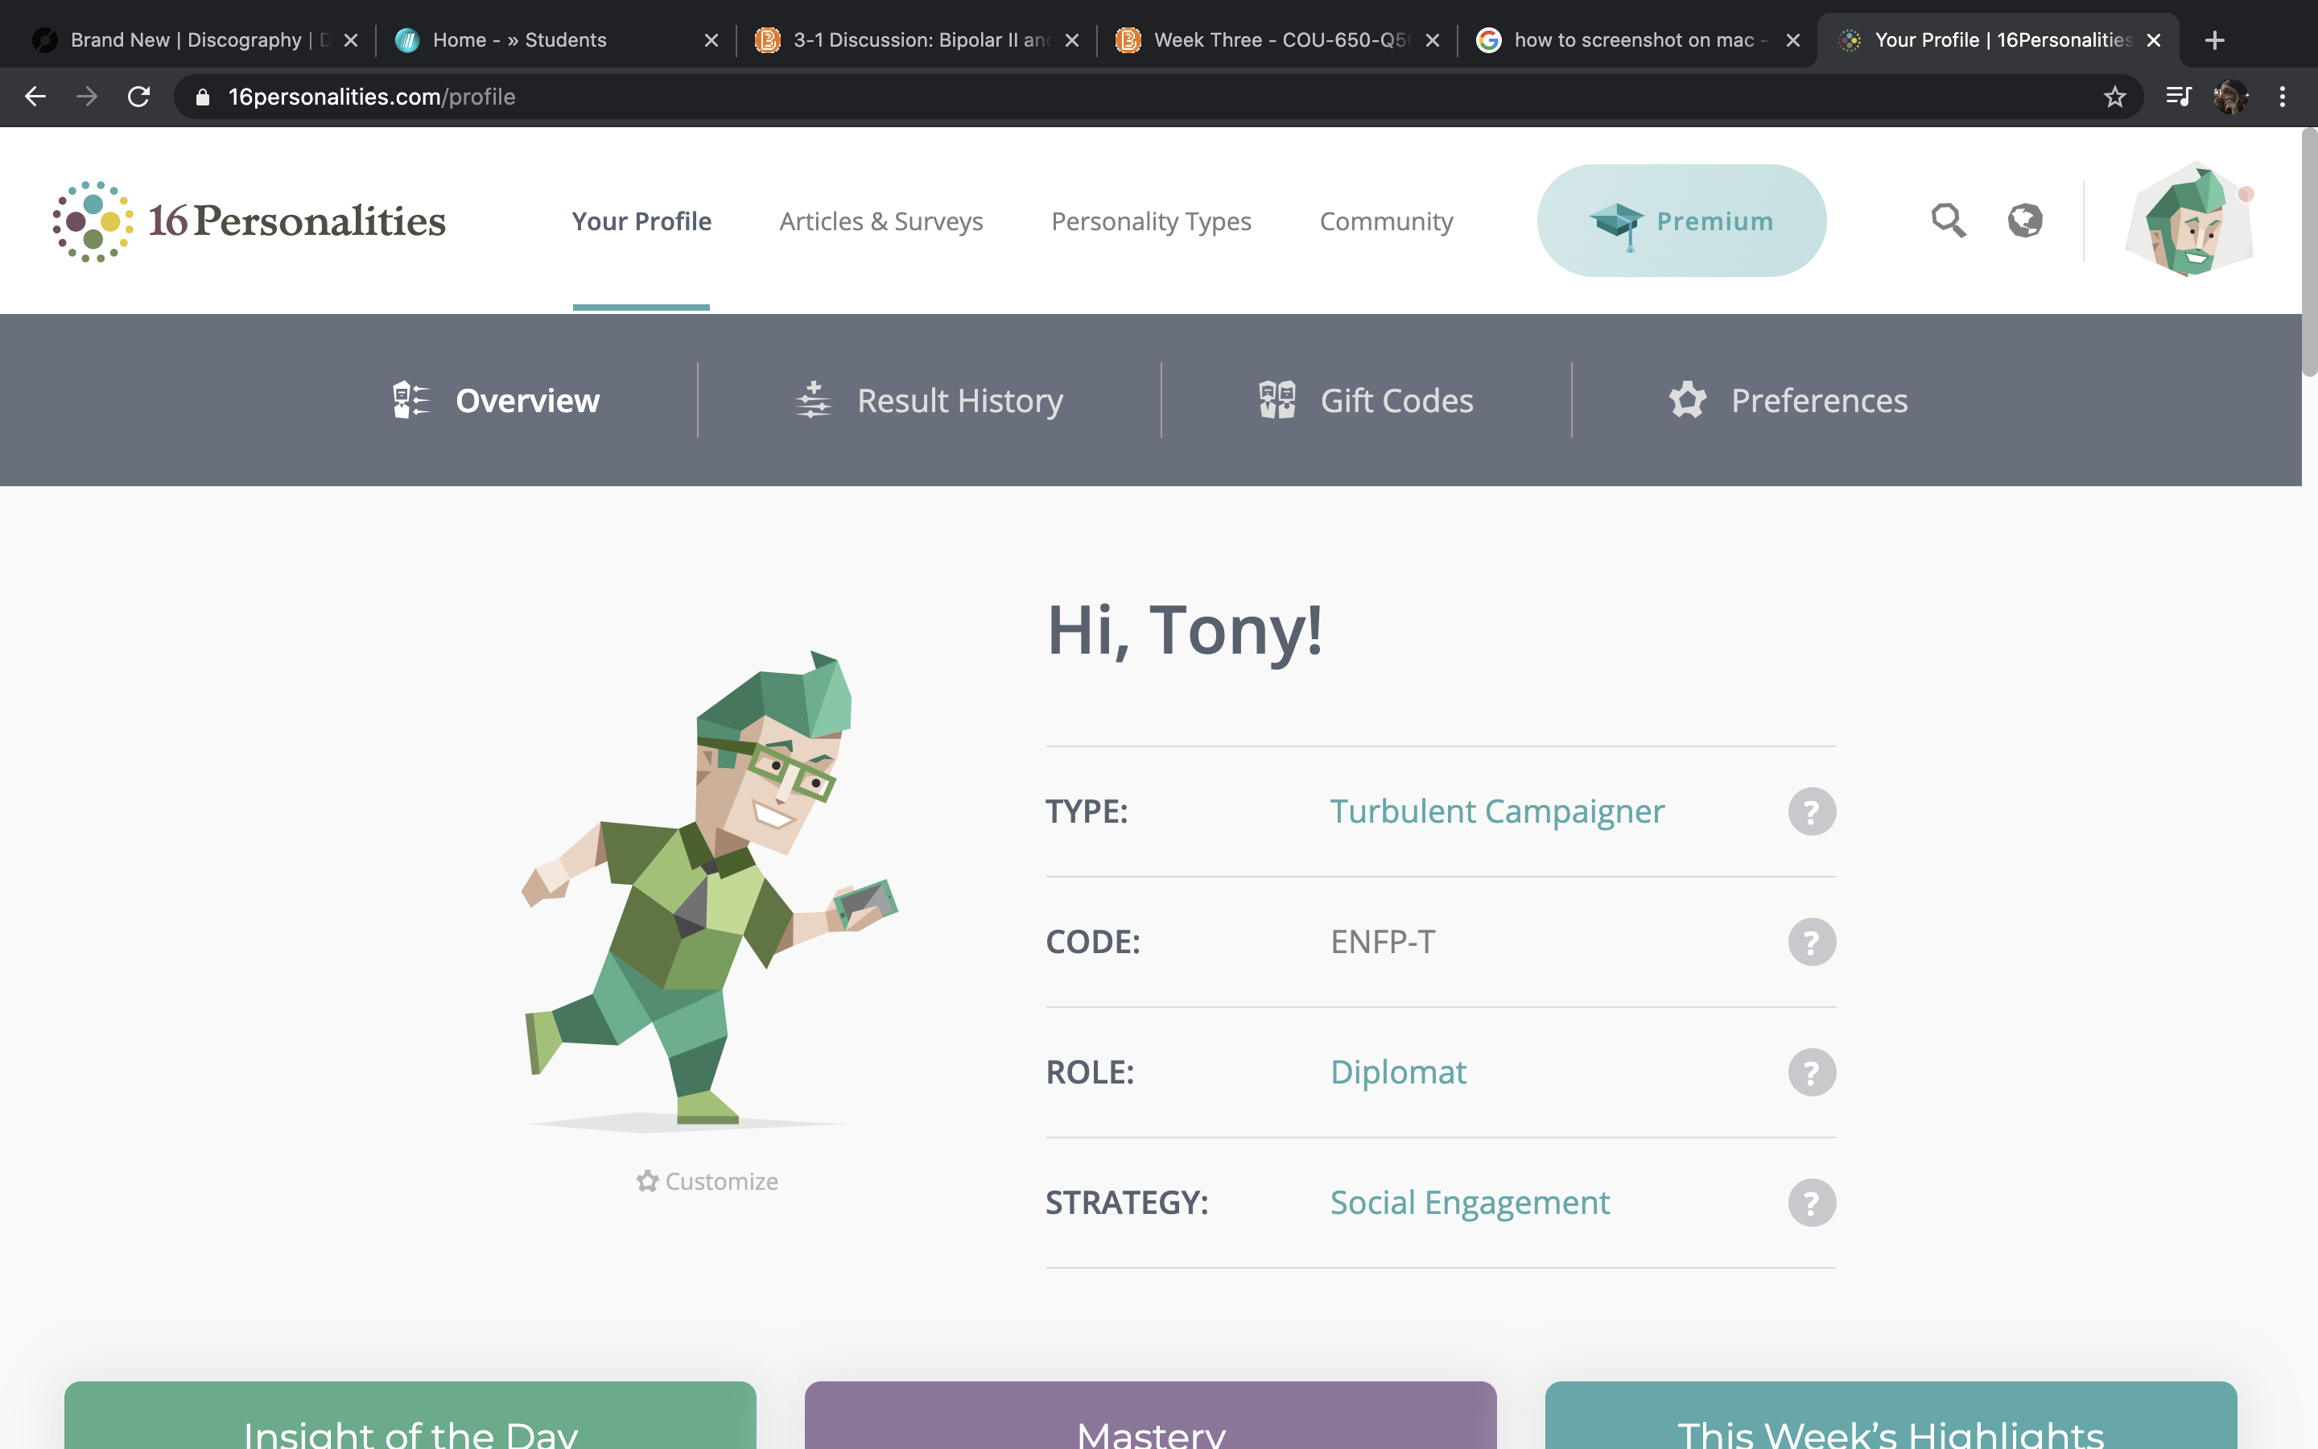Open help icon for ROLE Diplomat
This screenshot has width=2318, height=1449.
[1811, 1072]
